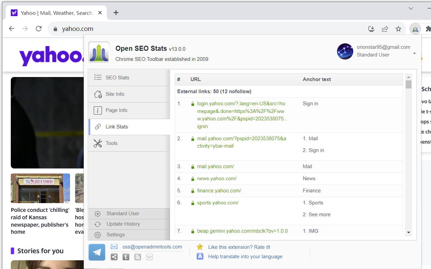This screenshot has width=431, height=269.
Task: Expand the Standard User account dropdown
Action: click(414, 54)
